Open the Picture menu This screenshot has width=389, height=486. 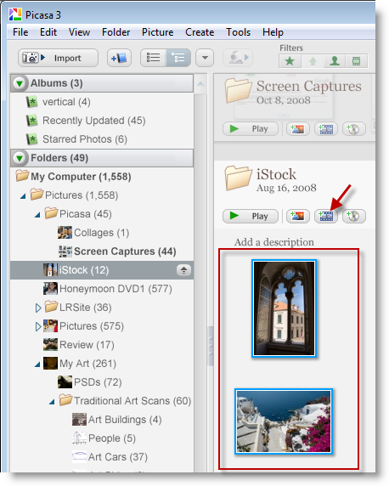click(x=157, y=32)
